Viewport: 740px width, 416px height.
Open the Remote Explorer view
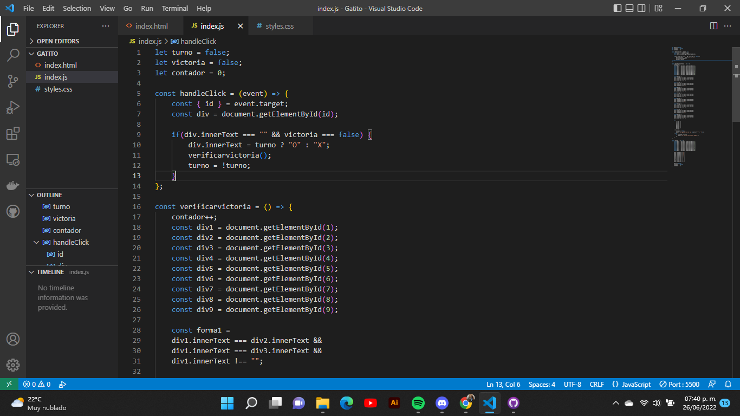point(13,159)
